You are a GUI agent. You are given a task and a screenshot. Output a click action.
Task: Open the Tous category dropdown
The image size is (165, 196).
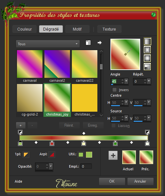pyautogui.click(x=48, y=44)
